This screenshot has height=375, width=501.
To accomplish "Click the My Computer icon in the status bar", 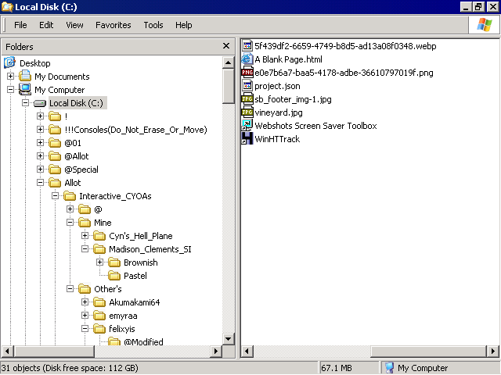I will pos(390,368).
